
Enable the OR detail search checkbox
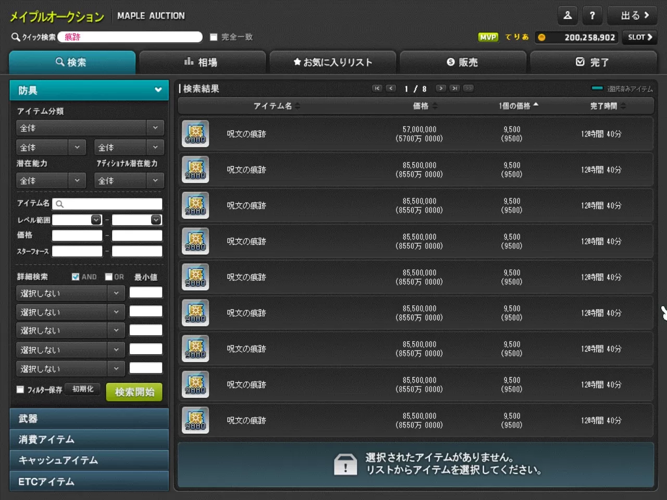pyautogui.click(x=109, y=277)
